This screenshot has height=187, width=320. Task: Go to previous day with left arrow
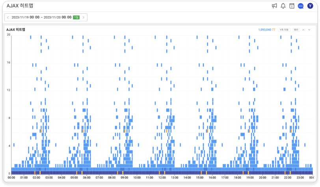tap(8, 17)
